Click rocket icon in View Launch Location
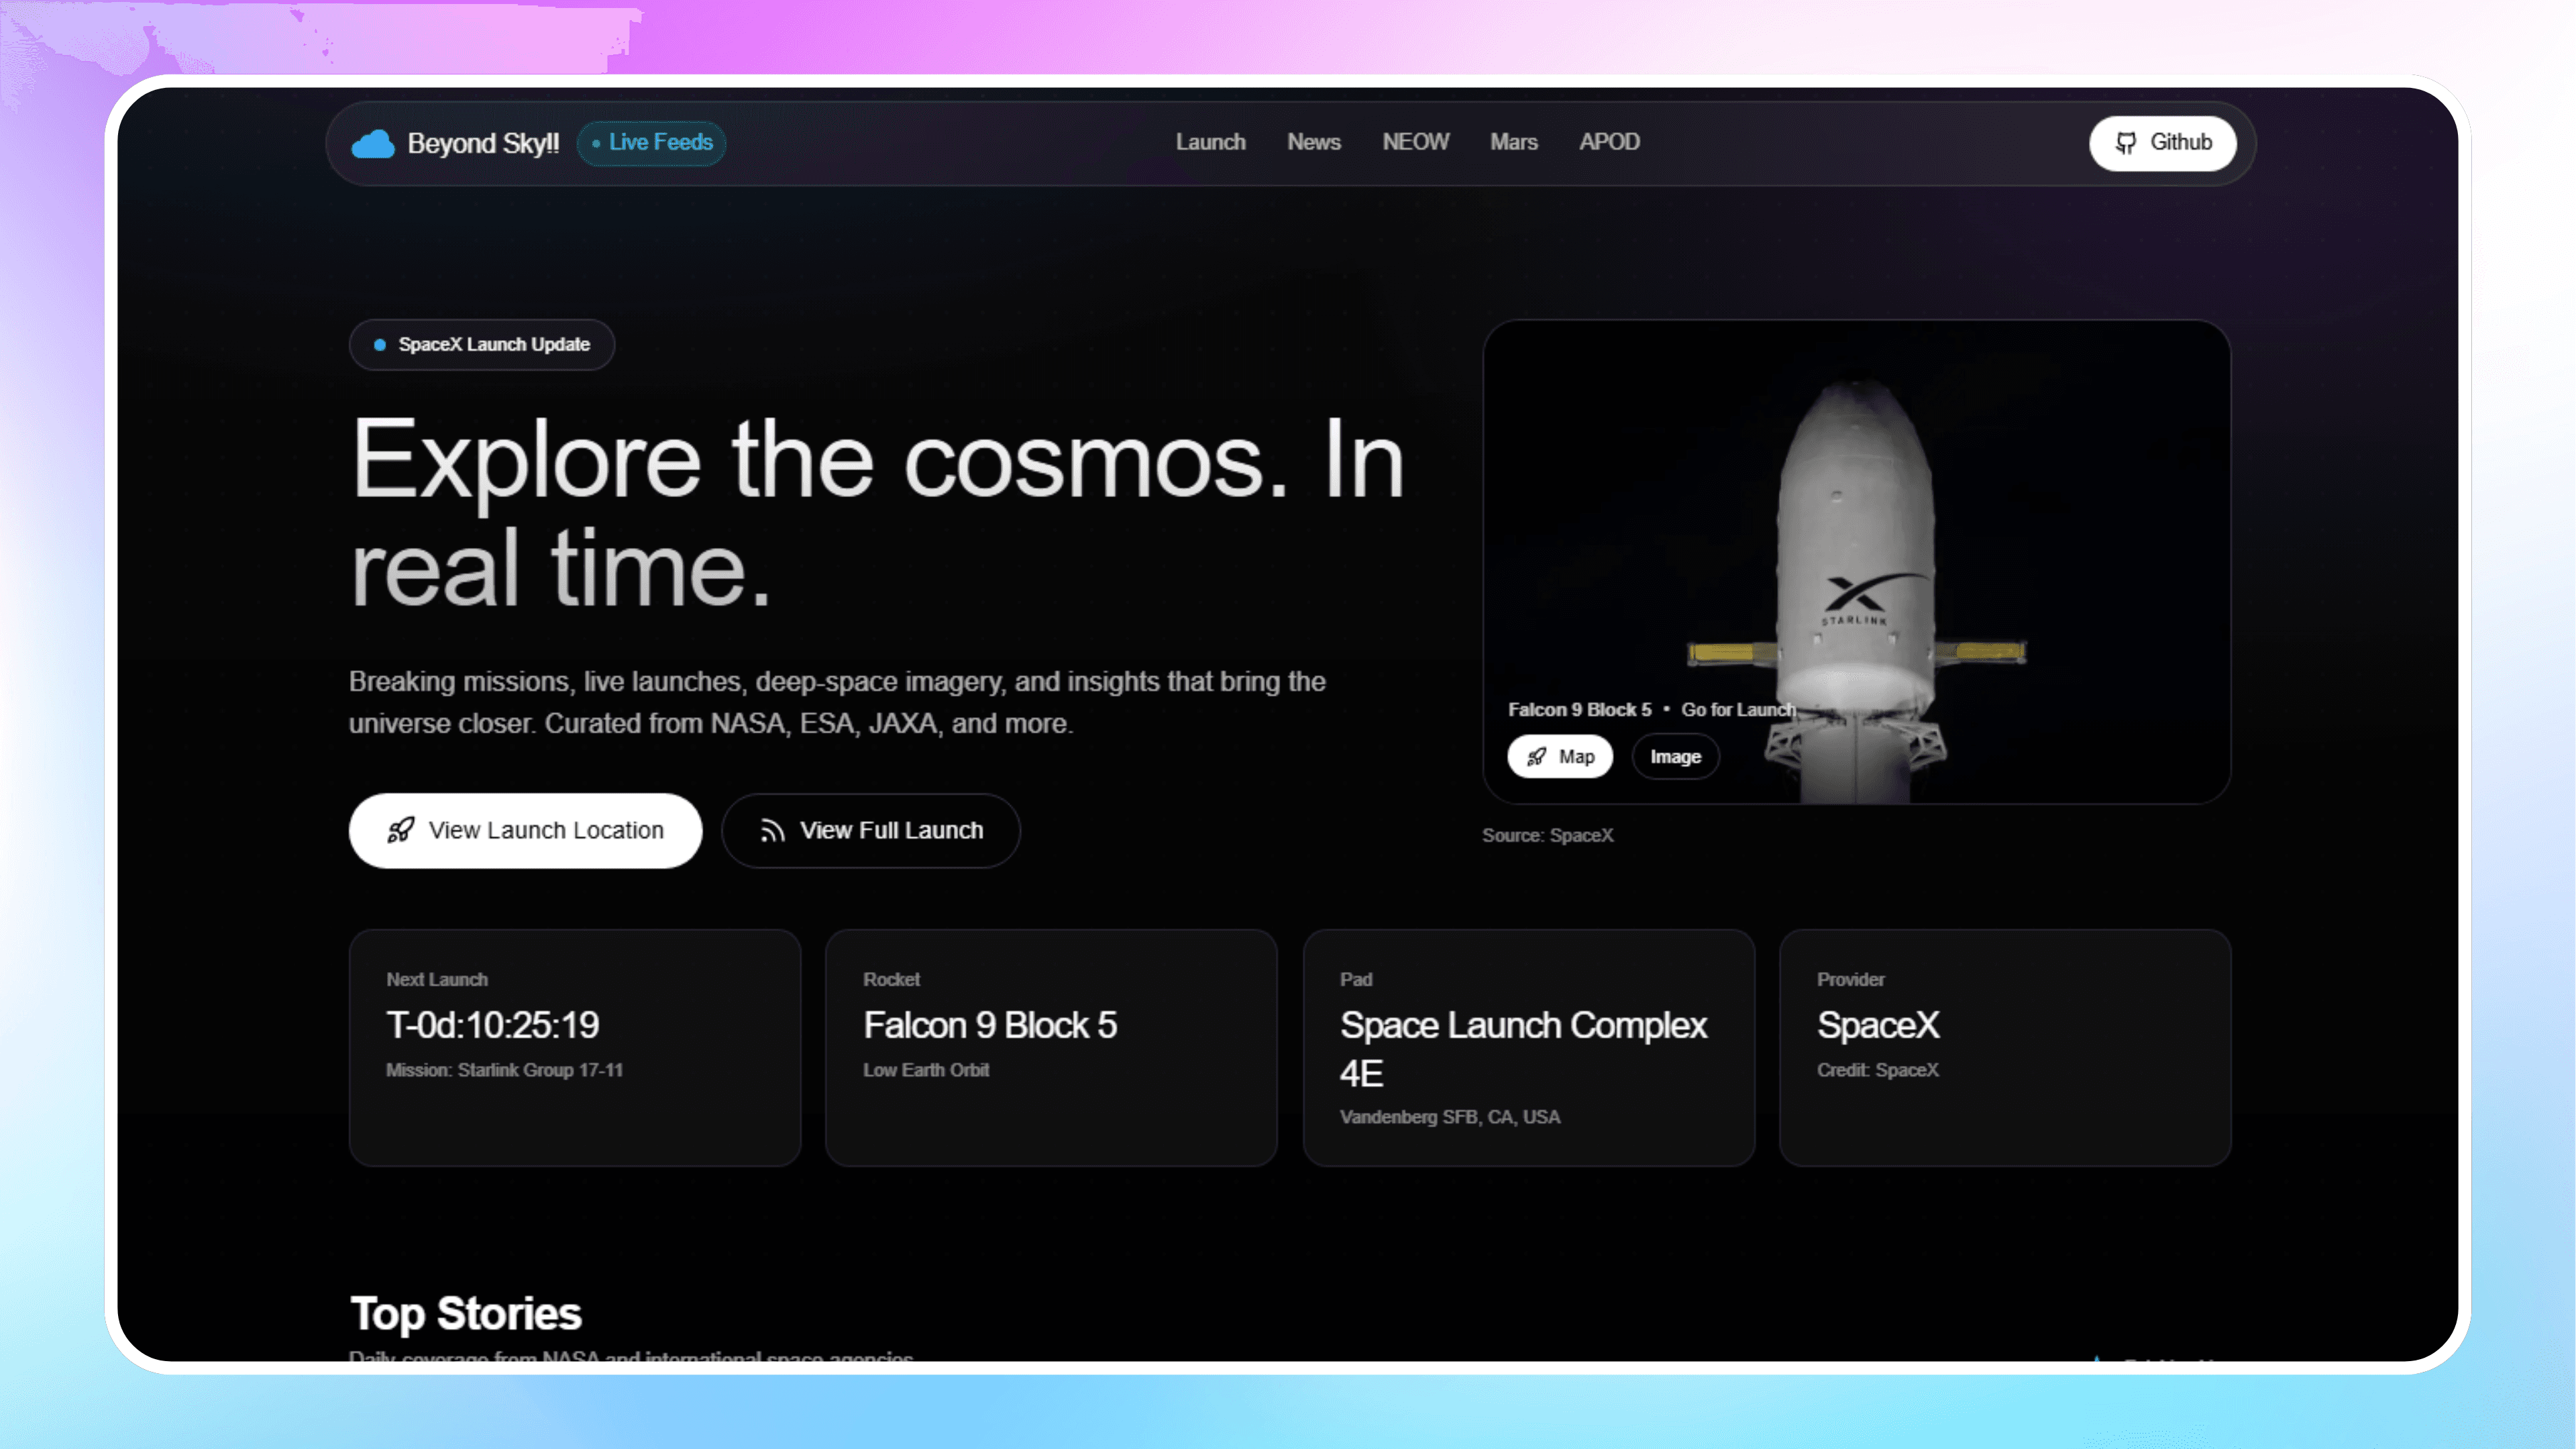 click(401, 830)
